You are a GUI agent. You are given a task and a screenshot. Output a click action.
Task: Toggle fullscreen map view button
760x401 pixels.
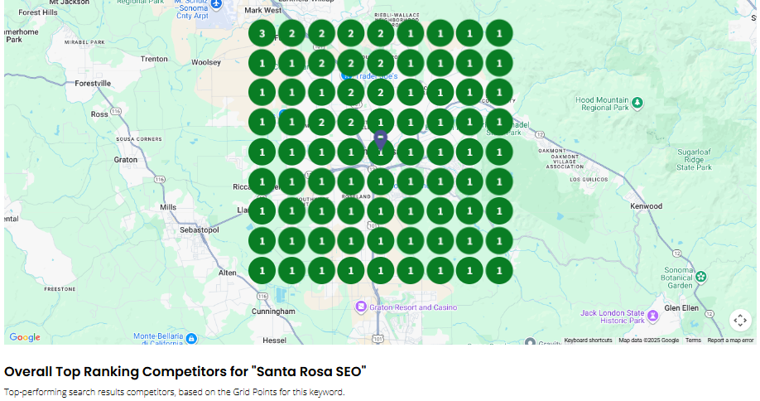[x=740, y=321]
